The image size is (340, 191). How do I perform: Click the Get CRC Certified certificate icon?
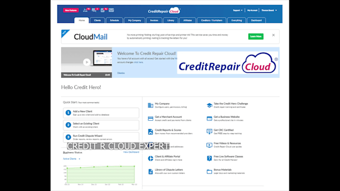click(209, 132)
